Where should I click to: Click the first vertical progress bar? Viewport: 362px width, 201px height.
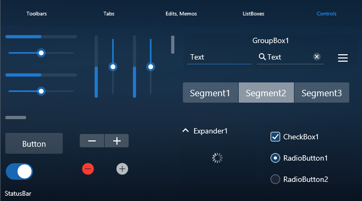(x=96, y=66)
